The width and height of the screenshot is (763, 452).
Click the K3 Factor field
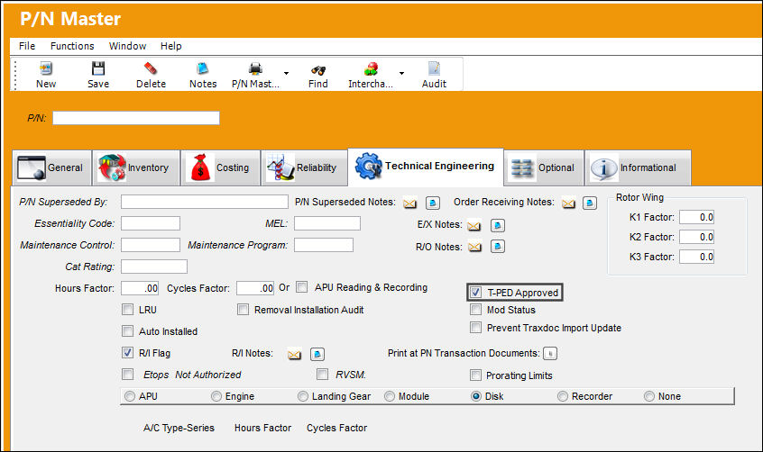696,257
